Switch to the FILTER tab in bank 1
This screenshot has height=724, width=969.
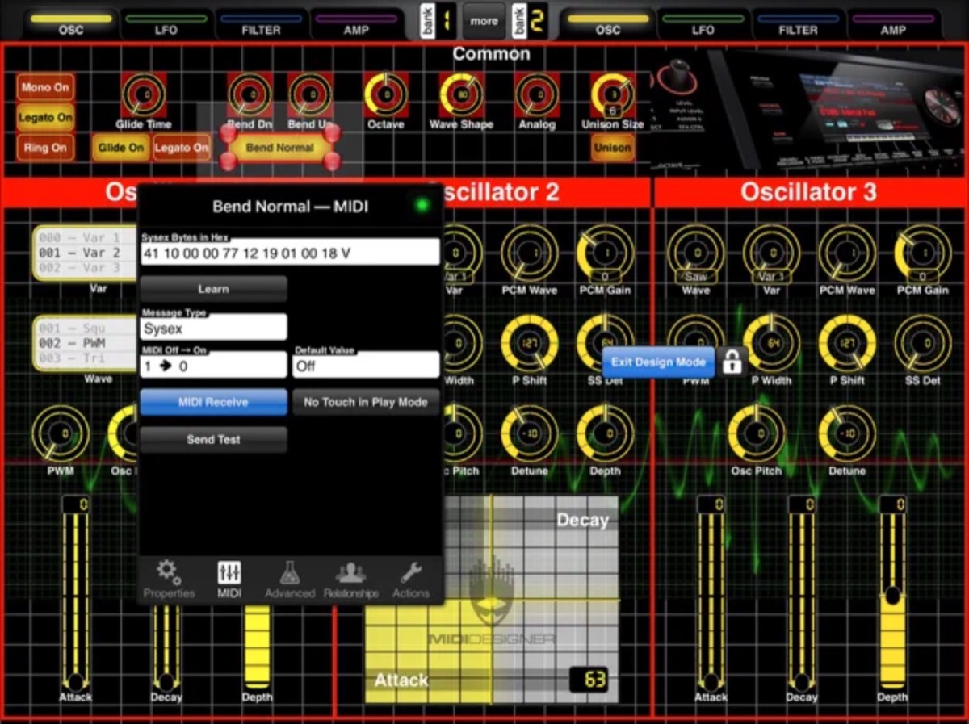coord(262,24)
